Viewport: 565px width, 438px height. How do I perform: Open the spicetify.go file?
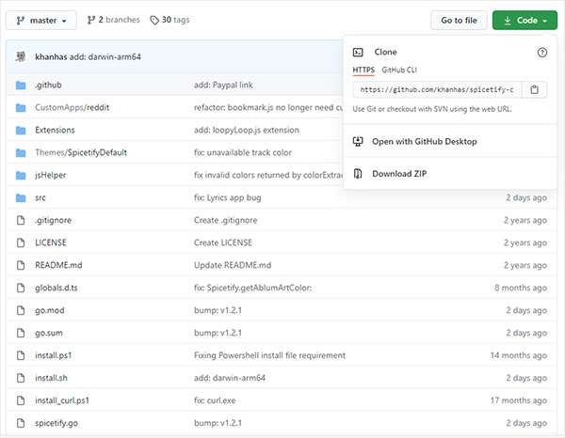pyautogui.click(x=56, y=423)
